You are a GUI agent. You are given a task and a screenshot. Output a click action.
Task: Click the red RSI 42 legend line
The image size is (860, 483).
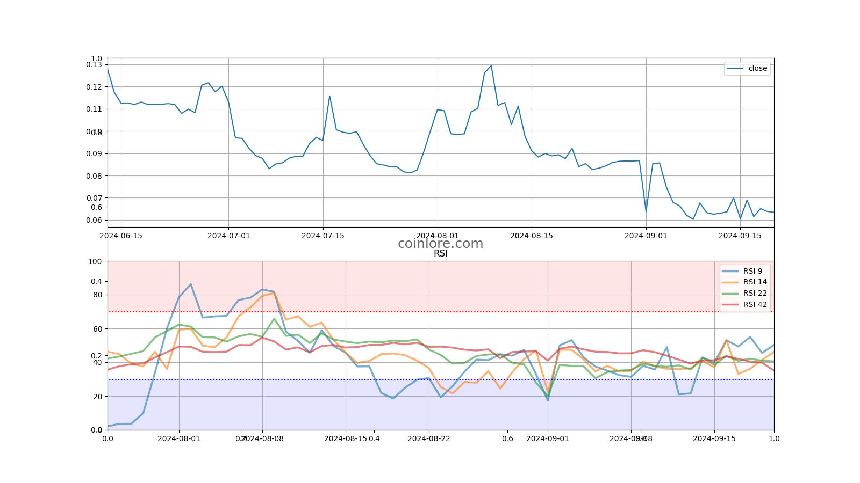(730, 305)
